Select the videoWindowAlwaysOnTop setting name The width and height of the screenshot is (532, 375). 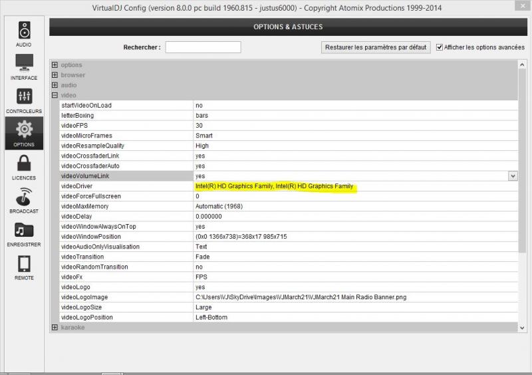click(x=98, y=227)
